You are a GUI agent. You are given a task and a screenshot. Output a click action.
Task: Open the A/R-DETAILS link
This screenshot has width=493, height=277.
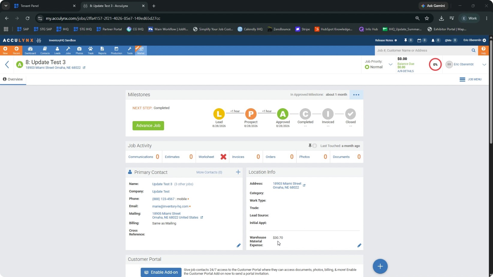(405, 71)
